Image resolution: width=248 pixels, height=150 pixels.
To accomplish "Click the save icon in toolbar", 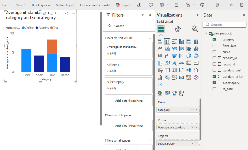I will (x=242, y=5).
